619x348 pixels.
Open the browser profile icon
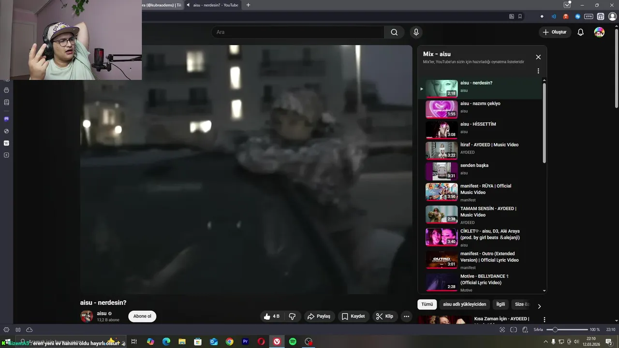[612, 16]
